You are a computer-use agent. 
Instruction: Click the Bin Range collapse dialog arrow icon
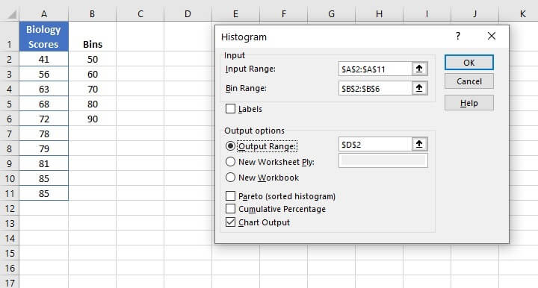coord(419,88)
